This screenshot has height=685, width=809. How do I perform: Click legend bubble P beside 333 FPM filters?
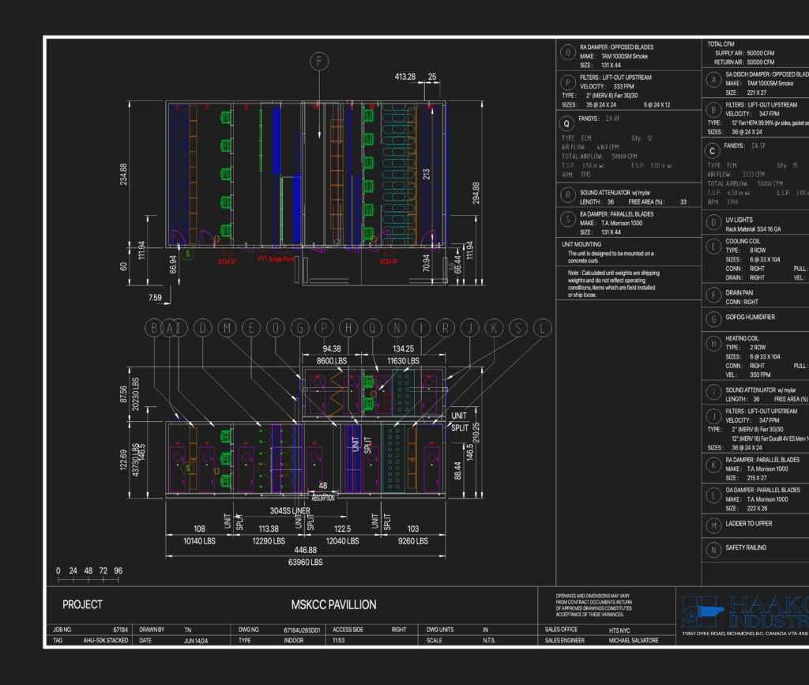(x=567, y=82)
